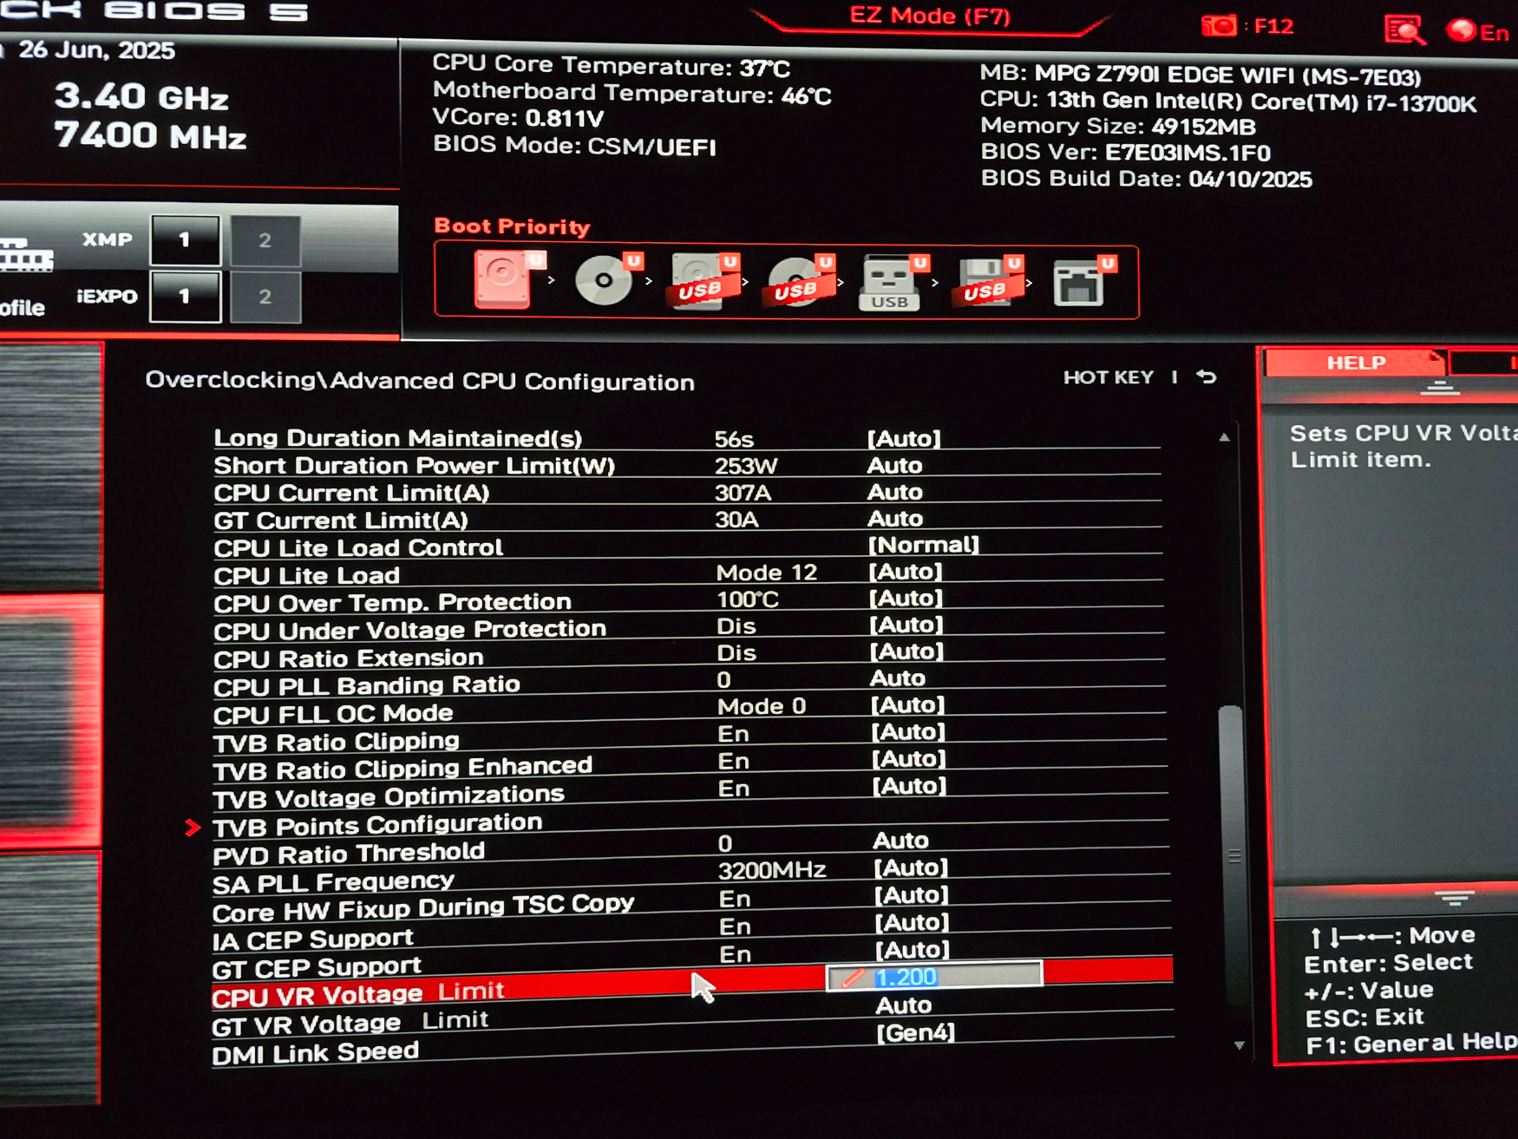Open IA CEP Support [Auto] dropdown

click(913, 923)
